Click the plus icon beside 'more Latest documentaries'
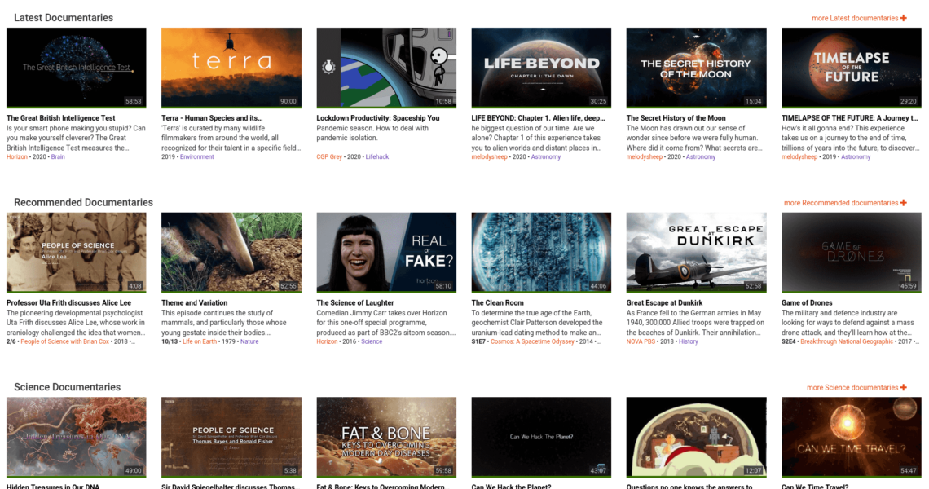This screenshot has height=489, width=929. pyautogui.click(x=903, y=18)
